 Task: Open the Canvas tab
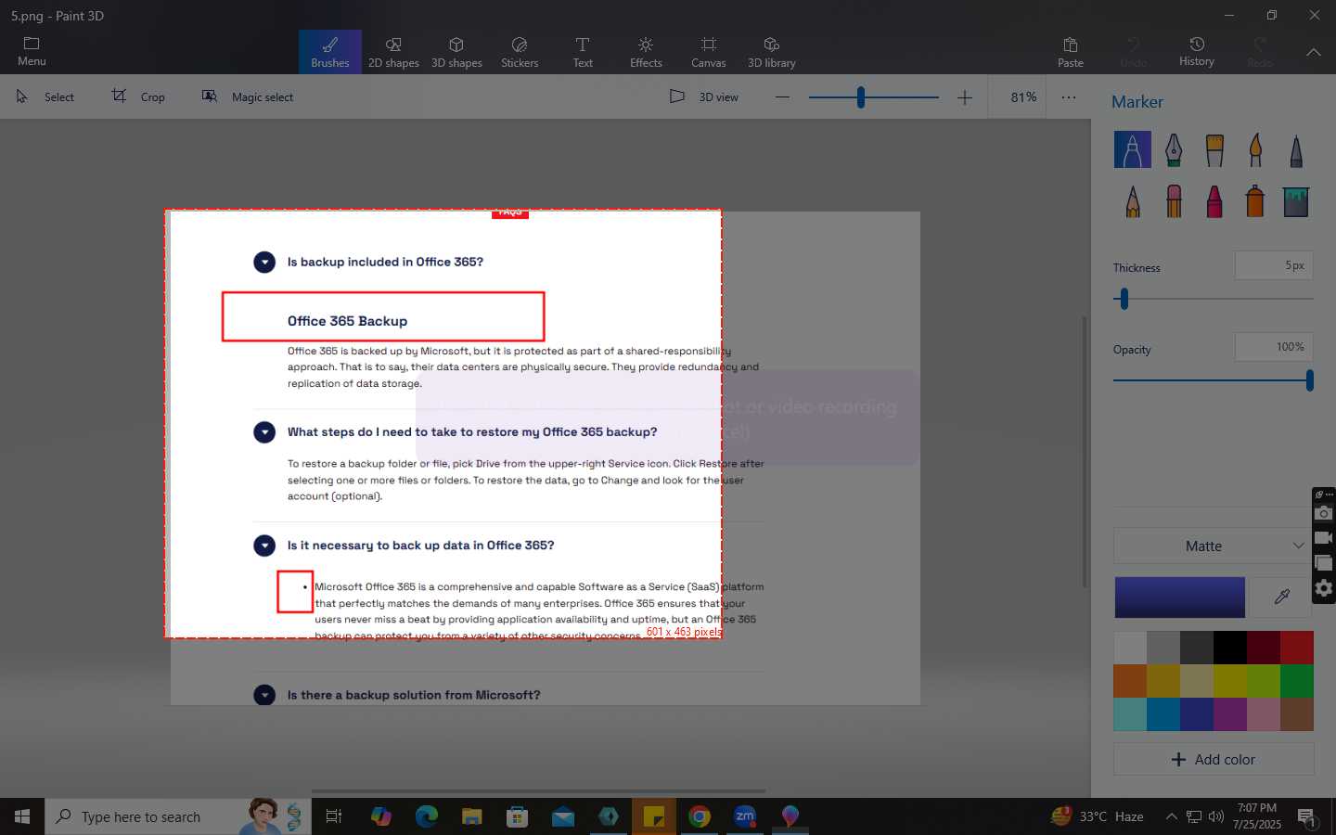click(709, 52)
